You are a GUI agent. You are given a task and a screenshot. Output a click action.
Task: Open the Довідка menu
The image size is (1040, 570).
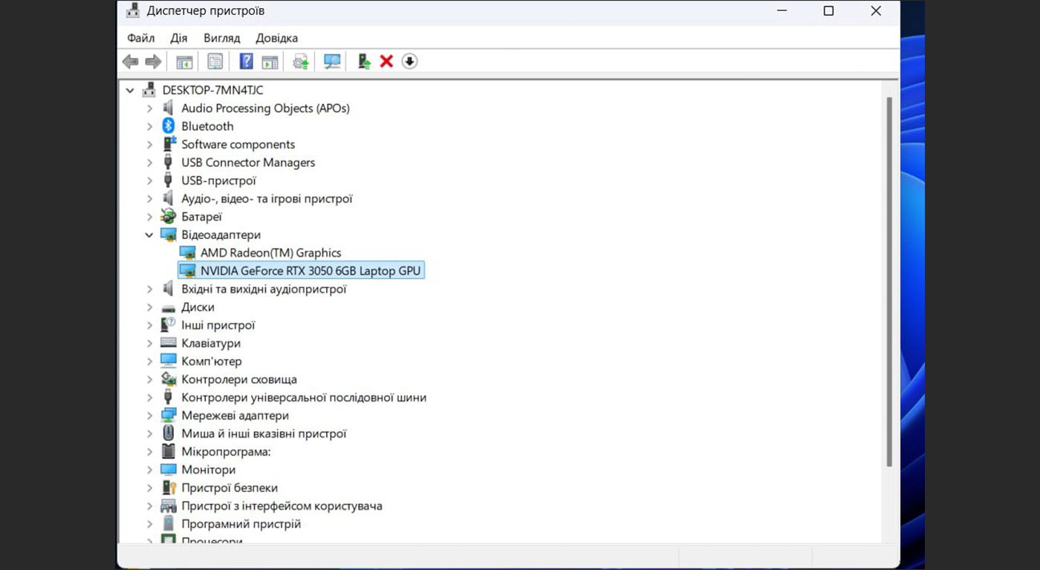(x=276, y=38)
